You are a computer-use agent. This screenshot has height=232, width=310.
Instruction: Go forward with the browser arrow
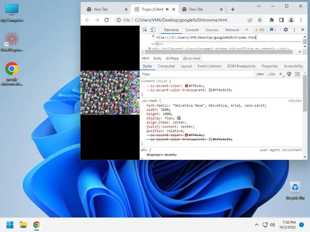click(97, 20)
